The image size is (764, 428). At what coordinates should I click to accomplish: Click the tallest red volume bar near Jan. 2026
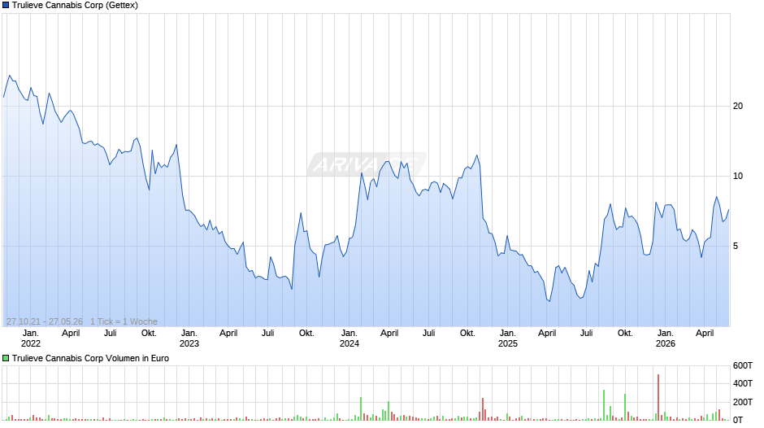[658, 397]
